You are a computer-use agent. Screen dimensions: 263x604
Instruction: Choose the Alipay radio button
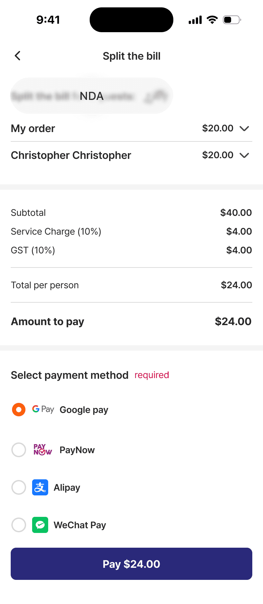pyautogui.click(x=19, y=487)
